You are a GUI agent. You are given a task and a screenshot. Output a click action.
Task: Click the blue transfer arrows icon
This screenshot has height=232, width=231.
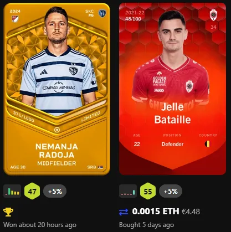click(124, 212)
